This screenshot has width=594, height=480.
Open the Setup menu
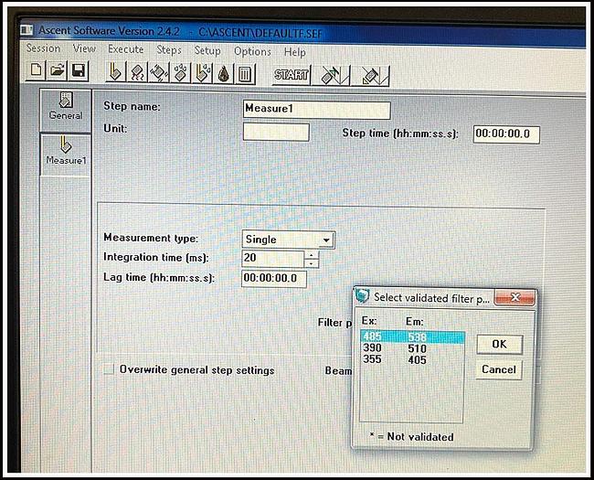207,50
